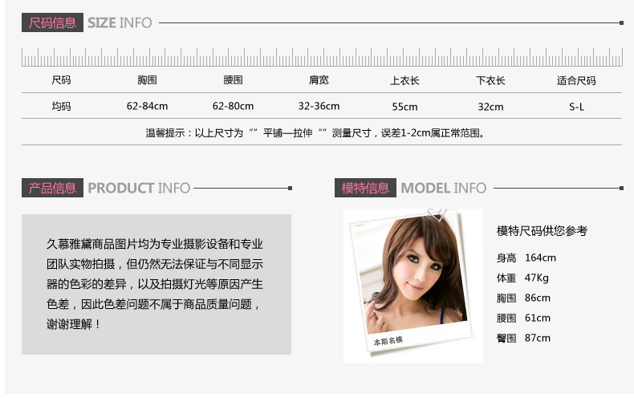Screen dimensions: 634x398
Task: Click the 产品信息 PRODUCT INFO header badge
Action: coord(52,188)
